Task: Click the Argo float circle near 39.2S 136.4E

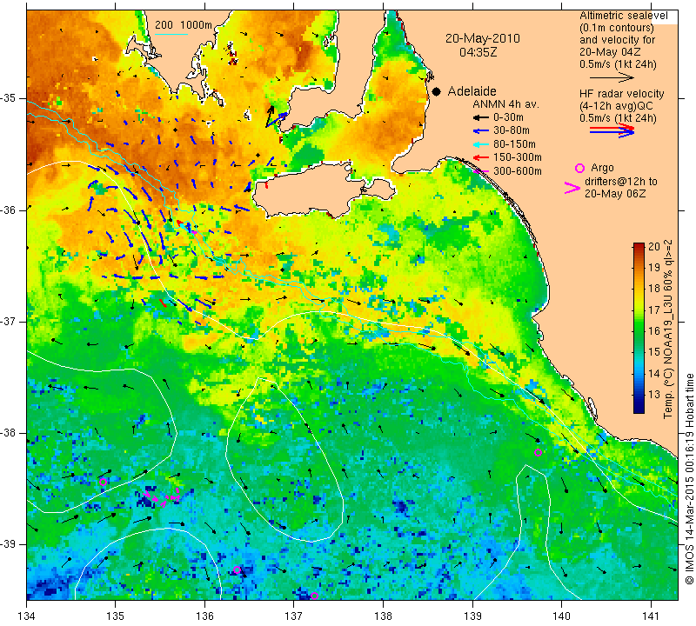Action: pyautogui.click(x=237, y=569)
